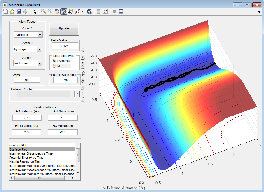The image size is (264, 192).
Task: Save the figure with the floppy disk icon
Action: 19,11
